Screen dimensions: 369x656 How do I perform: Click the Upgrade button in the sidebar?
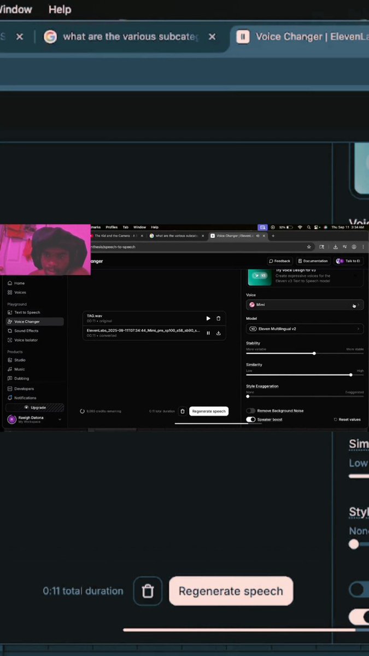35,408
